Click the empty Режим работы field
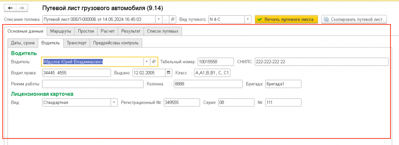This screenshot has width=399, height=145. 93,84
